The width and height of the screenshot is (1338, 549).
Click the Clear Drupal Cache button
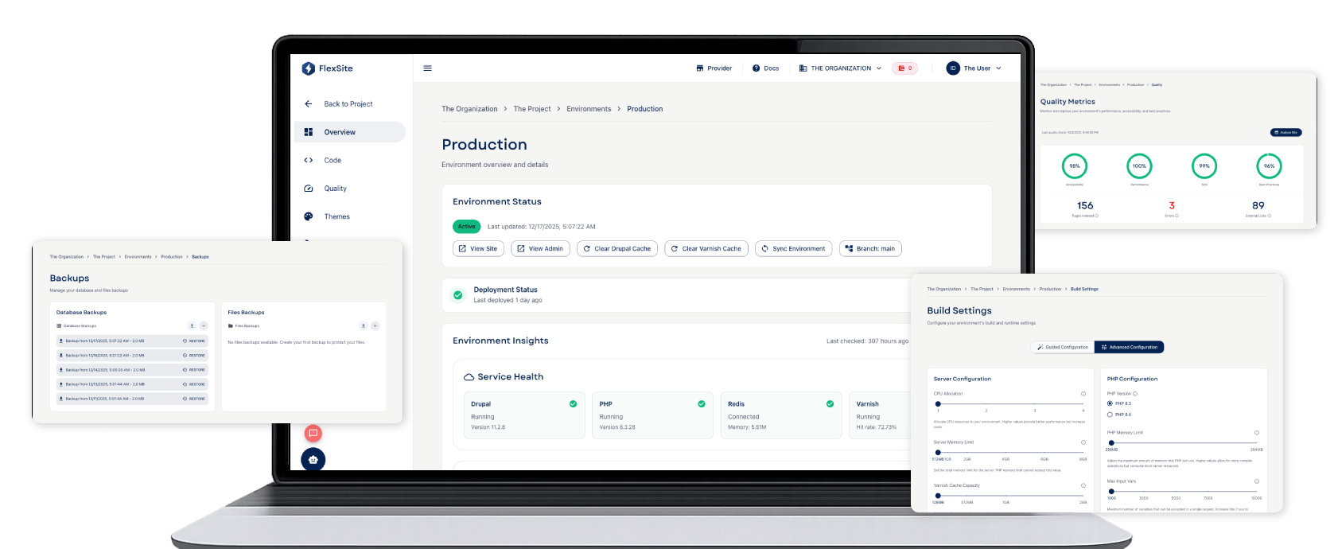616,248
